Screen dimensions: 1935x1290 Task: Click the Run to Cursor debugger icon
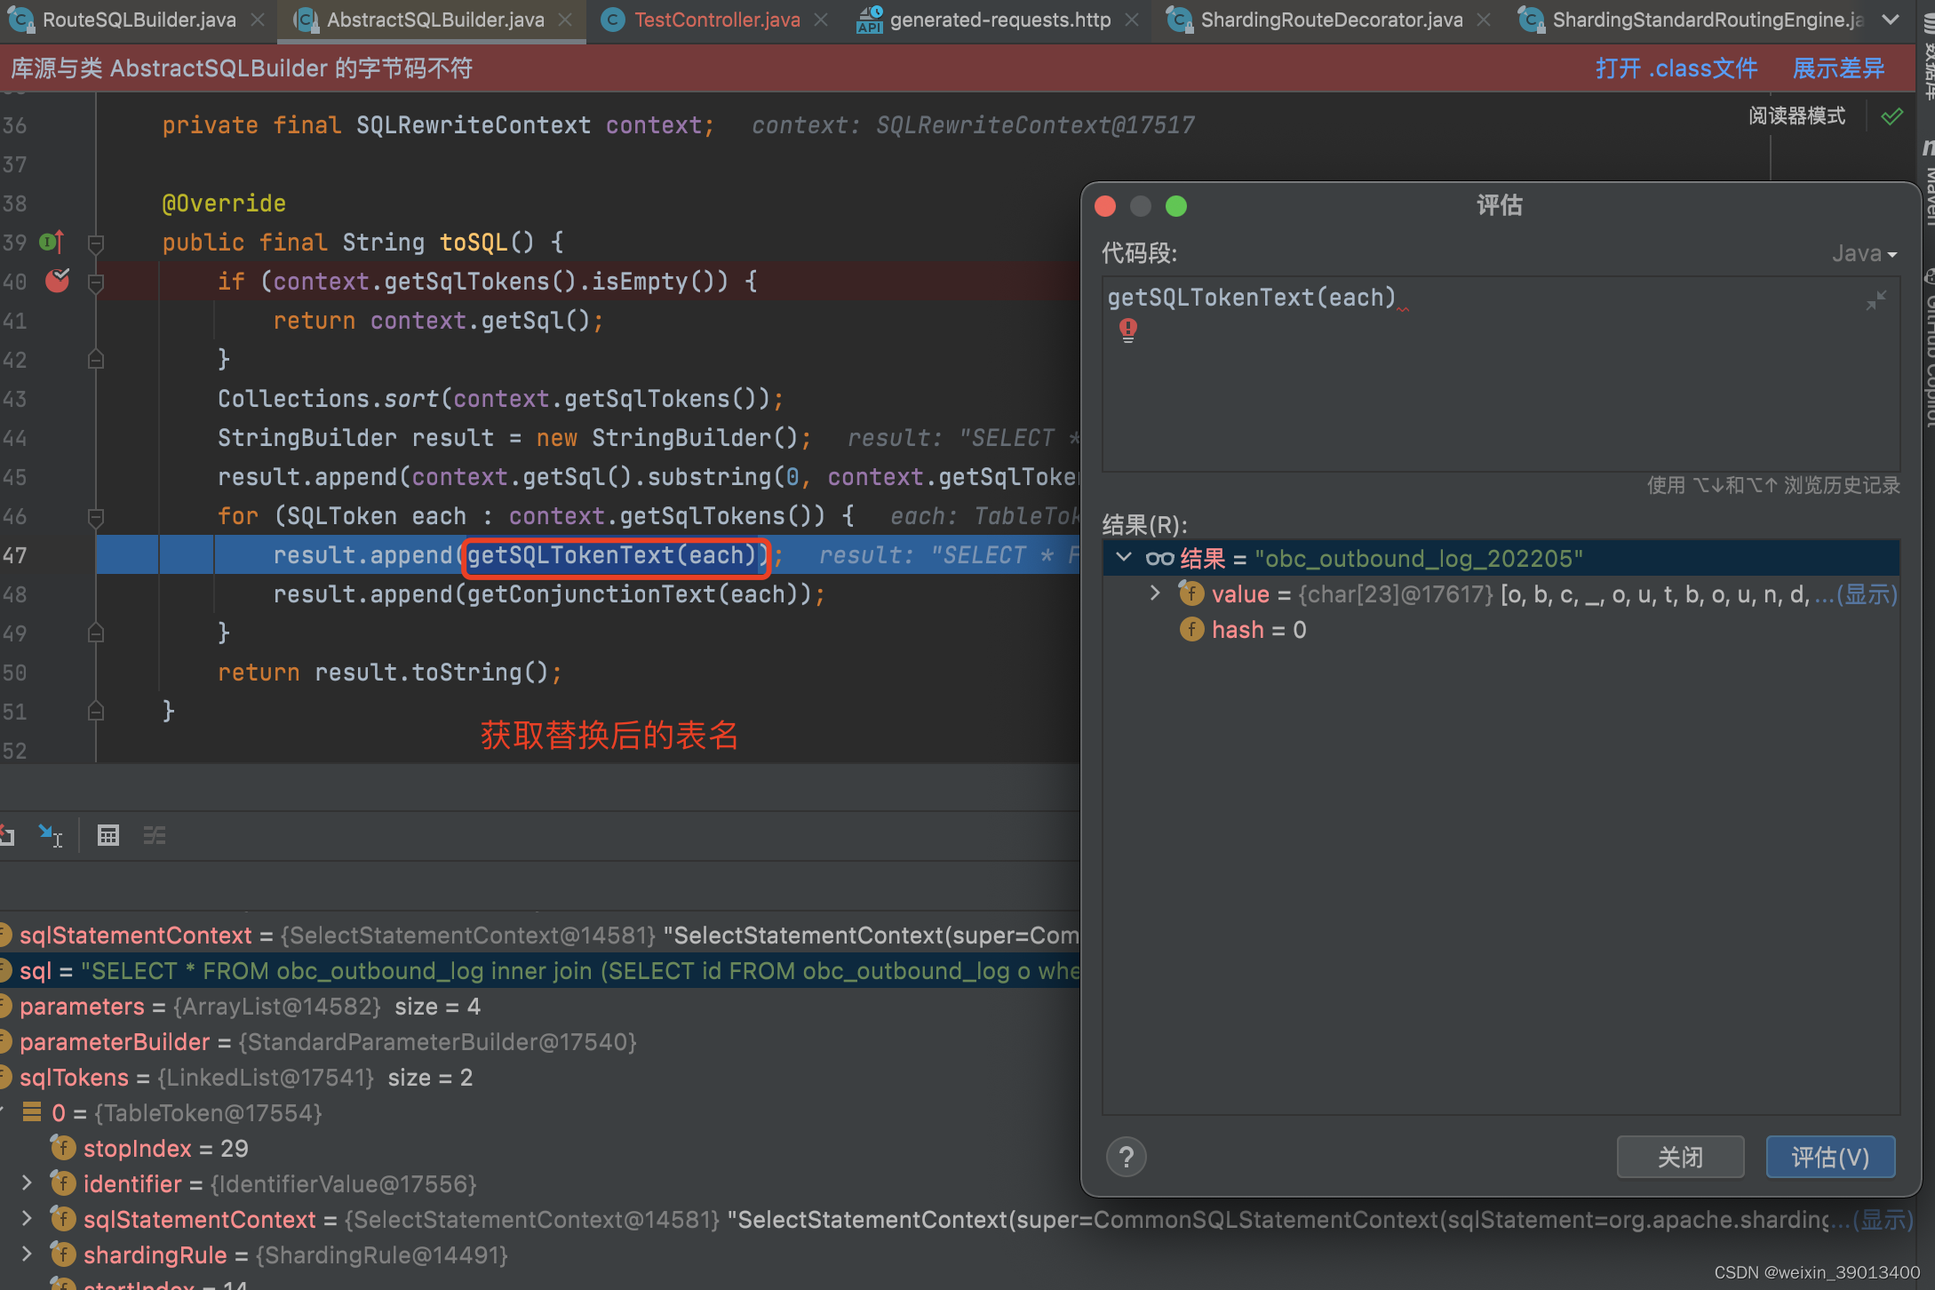pyautogui.click(x=50, y=835)
